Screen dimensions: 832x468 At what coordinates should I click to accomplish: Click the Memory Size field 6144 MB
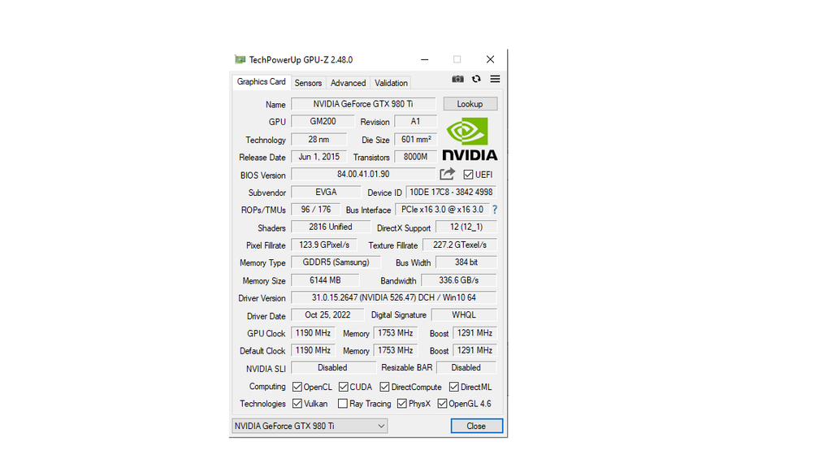(x=325, y=280)
